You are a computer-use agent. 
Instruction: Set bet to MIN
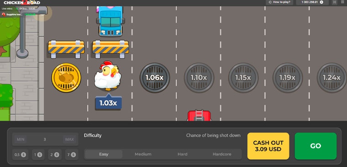(x=21, y=140)
